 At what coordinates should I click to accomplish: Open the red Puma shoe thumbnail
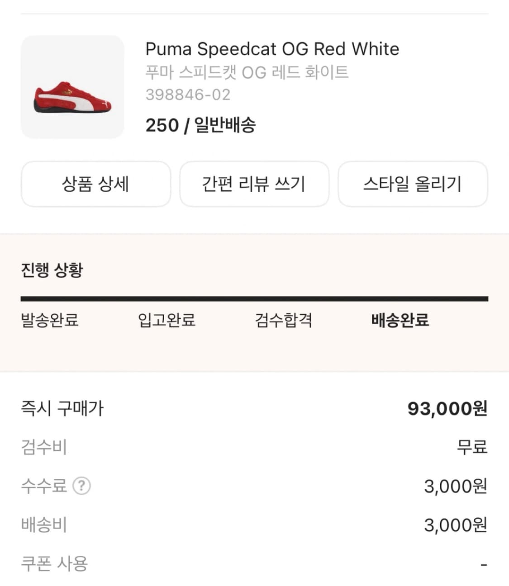tap(72, 87)
